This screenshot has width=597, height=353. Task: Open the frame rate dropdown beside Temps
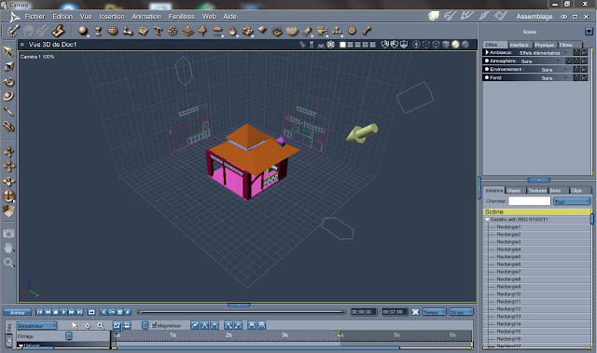(x=462, y=312)
